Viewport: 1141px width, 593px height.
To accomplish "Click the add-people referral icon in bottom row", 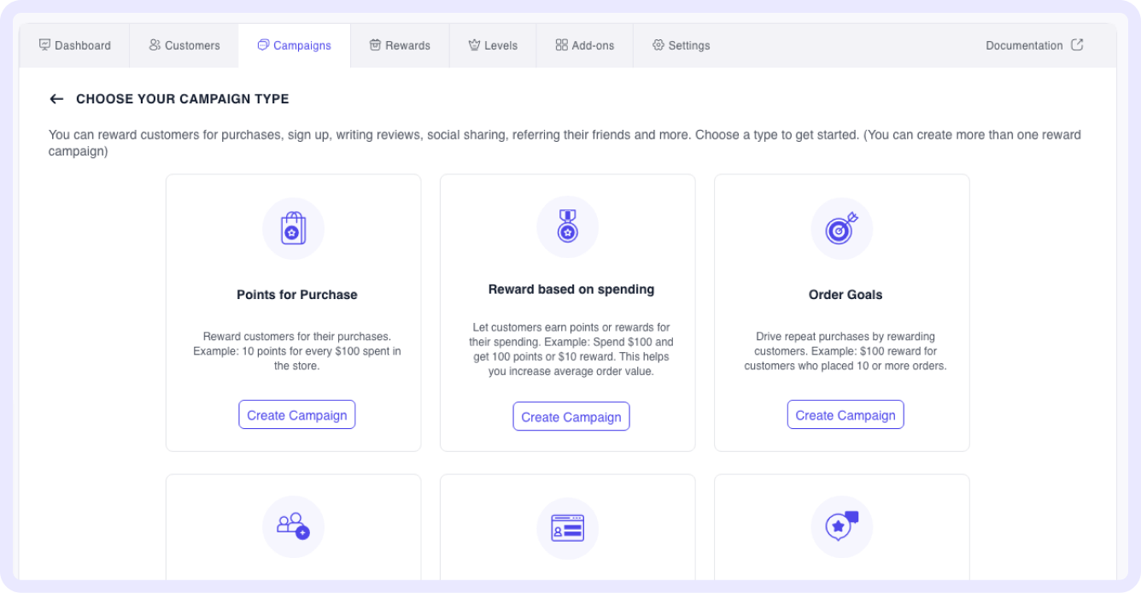I will pos(293,526).
